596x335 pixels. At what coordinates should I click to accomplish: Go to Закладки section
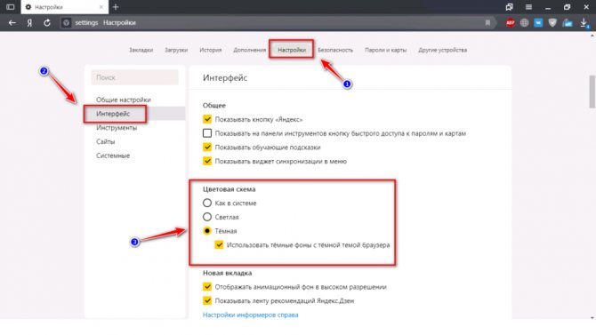pyautogui.click(x=141, y=50)
